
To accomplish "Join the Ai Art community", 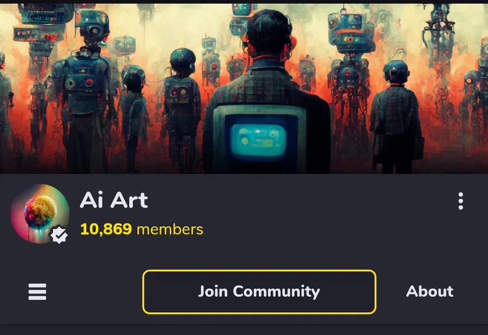I will [259, 292].
